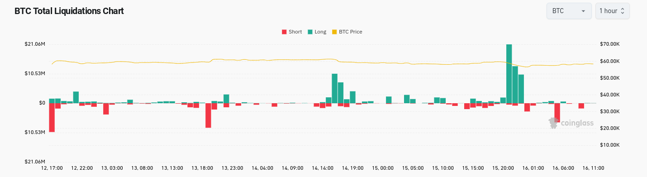Click the tallest green long liquidation bar
This screenshot has height=177, width=647.
(x=509, y=74)
